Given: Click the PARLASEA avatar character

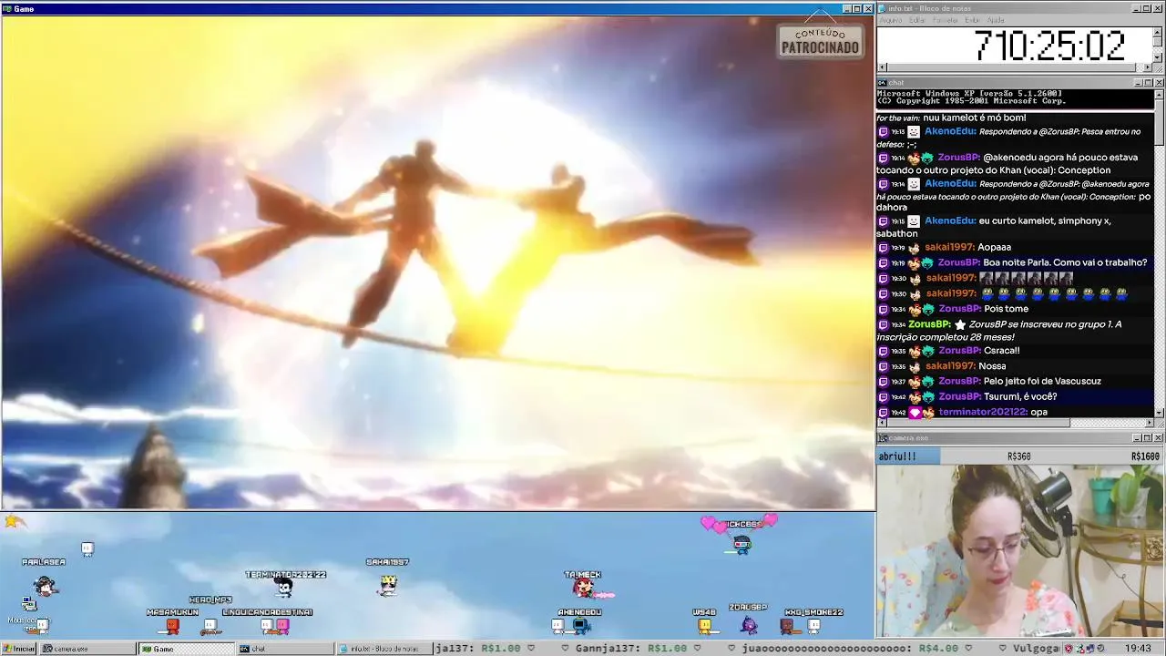Looking at the screenshot, I should (45, 585).
